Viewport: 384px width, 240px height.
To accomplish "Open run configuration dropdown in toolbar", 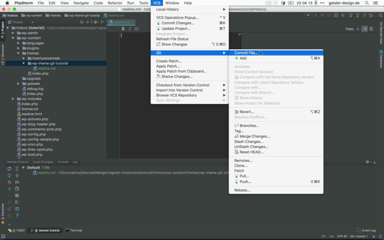I will coord(308,15).
